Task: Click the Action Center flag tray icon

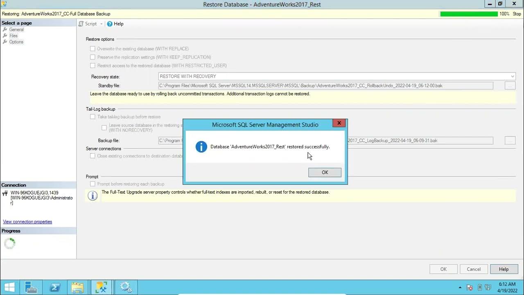Action: coord(470,288)
